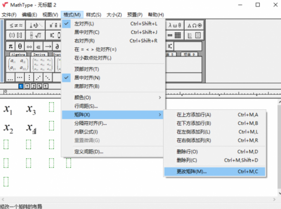Delete column 删除列(C)
The width and height of the screenshot is (281, 209).
click(215, 160)
